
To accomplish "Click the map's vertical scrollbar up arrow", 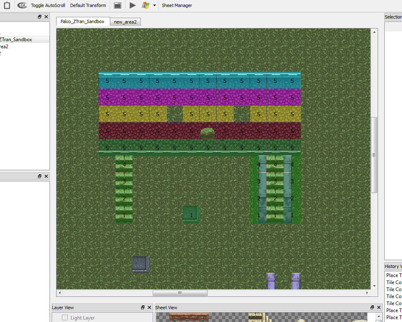I will (374, 32).
